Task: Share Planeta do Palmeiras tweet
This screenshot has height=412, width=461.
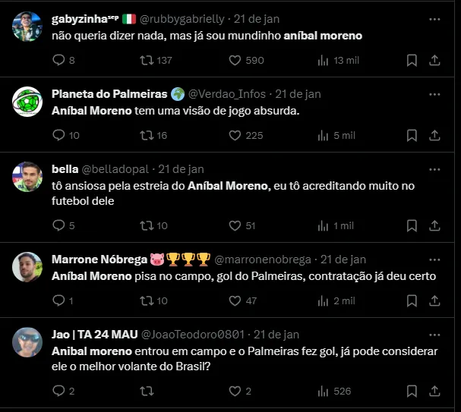Action: pos(435,135)
